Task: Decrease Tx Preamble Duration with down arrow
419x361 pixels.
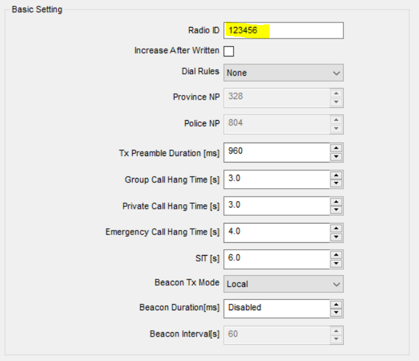Action: pyautogui.click(x=336, y=157)
